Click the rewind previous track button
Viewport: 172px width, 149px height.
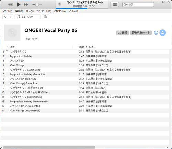tap(10, 4)
